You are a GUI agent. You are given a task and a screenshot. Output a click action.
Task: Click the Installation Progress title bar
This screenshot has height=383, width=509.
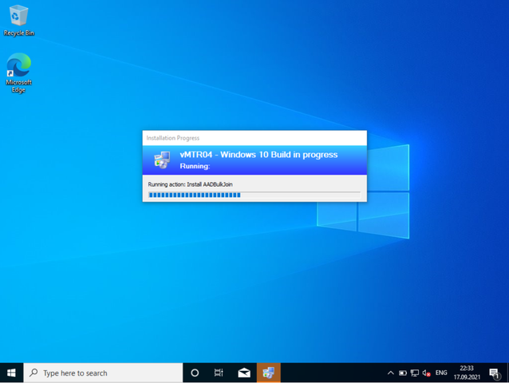[x=254, y=138]
